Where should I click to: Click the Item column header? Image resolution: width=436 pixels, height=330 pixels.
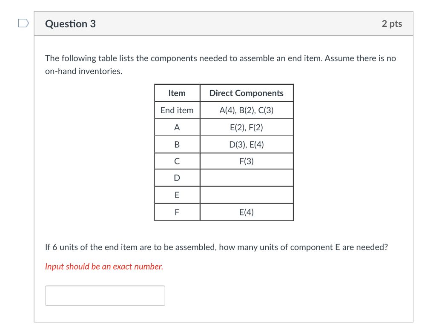[177, 93]
